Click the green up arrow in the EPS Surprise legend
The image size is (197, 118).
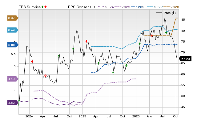point(42,7)
